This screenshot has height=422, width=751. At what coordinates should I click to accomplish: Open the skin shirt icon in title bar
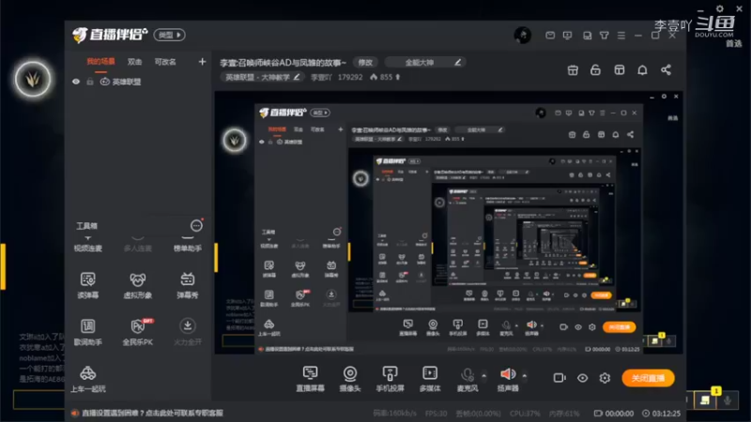point(605,36)
